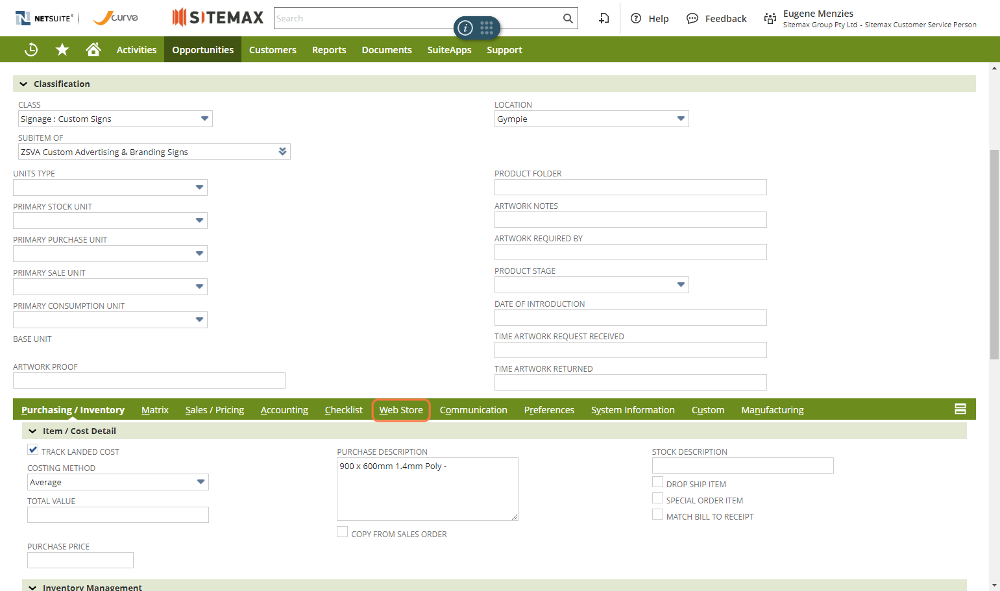Enable the Drop Ship Item checkbox
This screenshot has height=591, width=1000.
658,482
